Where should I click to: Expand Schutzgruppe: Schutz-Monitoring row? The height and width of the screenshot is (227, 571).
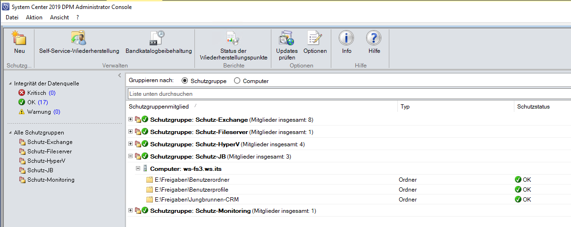tap(131, 210)
